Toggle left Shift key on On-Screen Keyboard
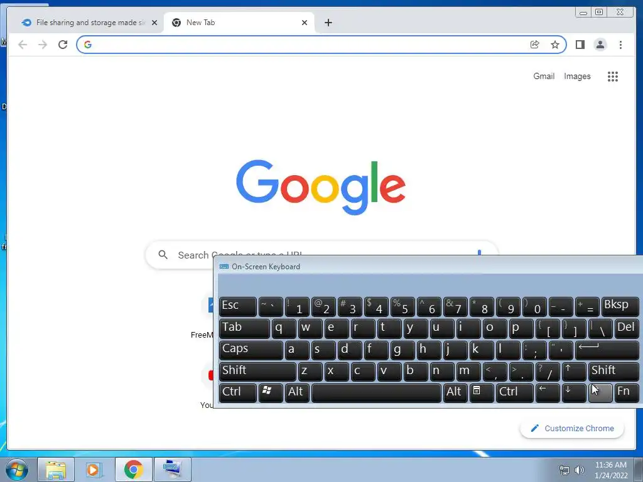643x482 pixels. point(257,372)
